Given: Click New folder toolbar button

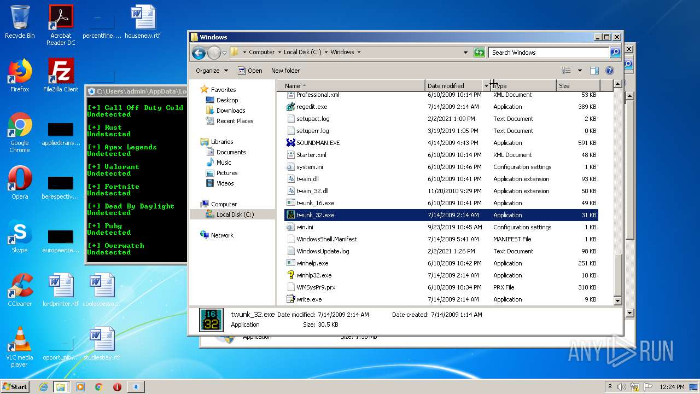Looking at the screenshot, I should click(285, 71).
